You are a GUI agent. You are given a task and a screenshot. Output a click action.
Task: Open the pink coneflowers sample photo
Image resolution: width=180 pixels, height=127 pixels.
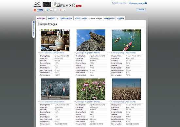[91, 89]
